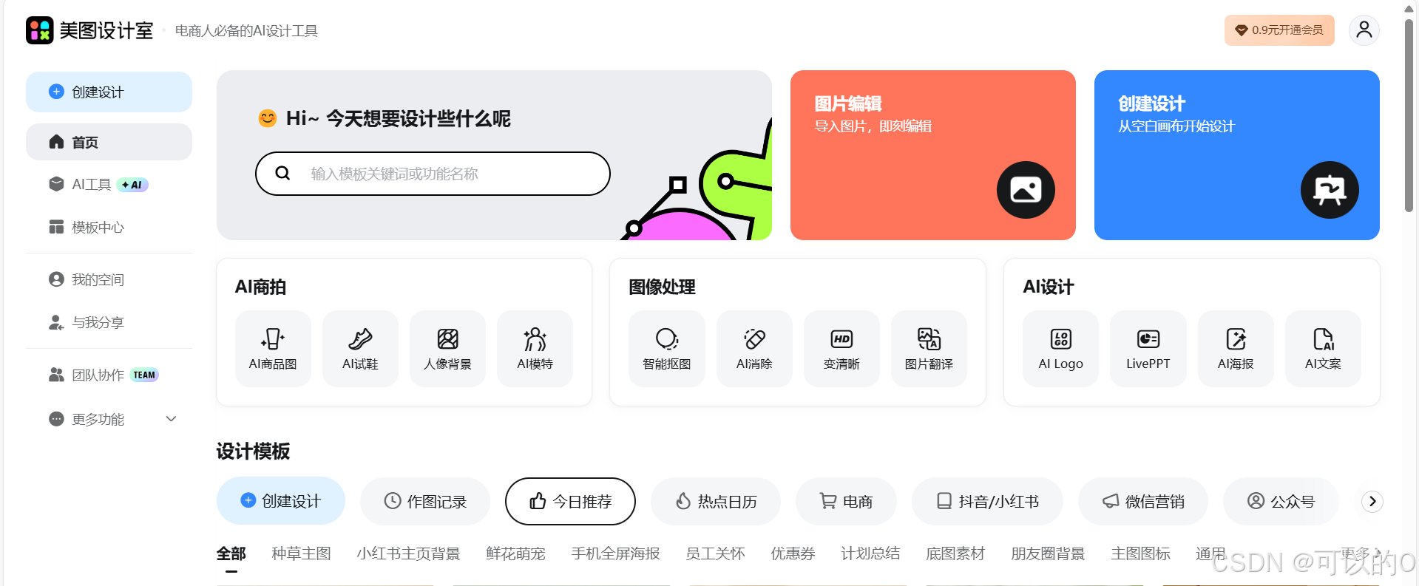The height and width of the screenshot is (586, 1419).
Task: Open the 人像背景 tool
Action: tap(447, 349)
